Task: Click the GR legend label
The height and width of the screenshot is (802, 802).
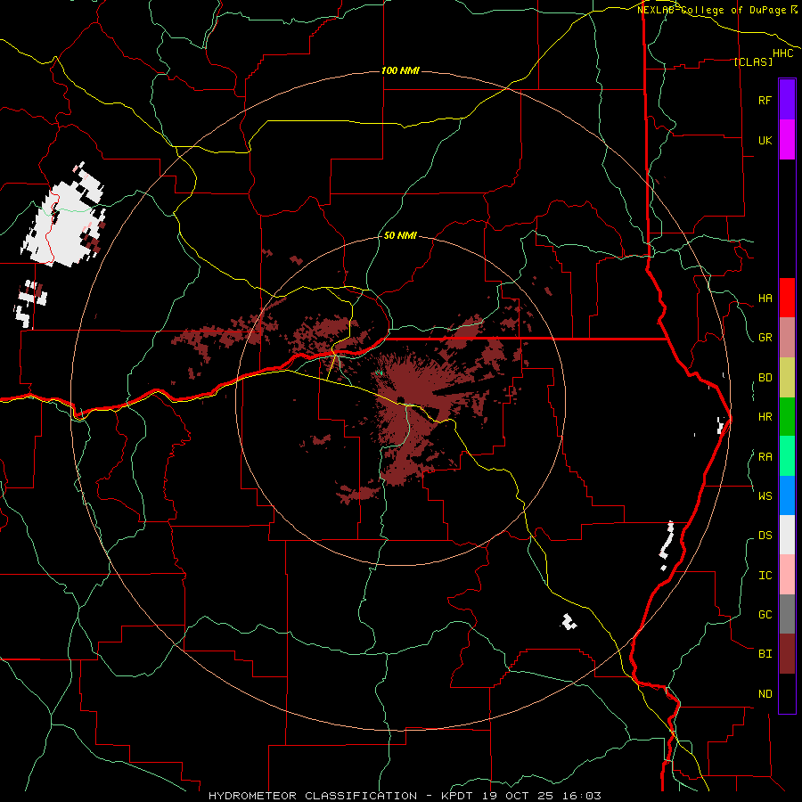Action: coord(765,338)
